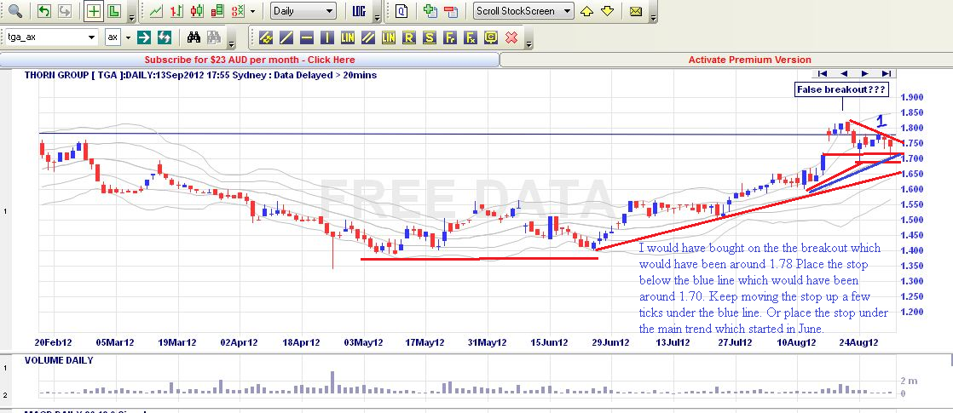Switch to line chart type
This screenshot has height=413, width=953.
coord(156,11)
